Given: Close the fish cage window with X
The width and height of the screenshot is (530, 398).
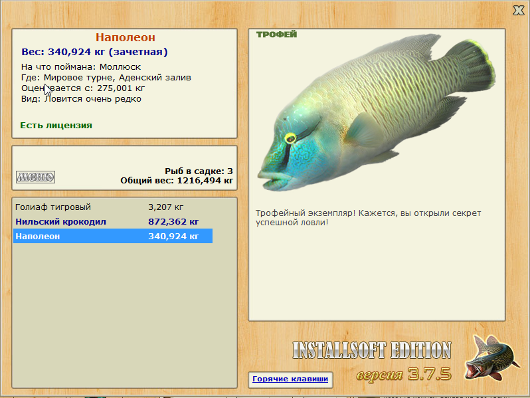Looking at the screenshot, I should pos(518,11).
